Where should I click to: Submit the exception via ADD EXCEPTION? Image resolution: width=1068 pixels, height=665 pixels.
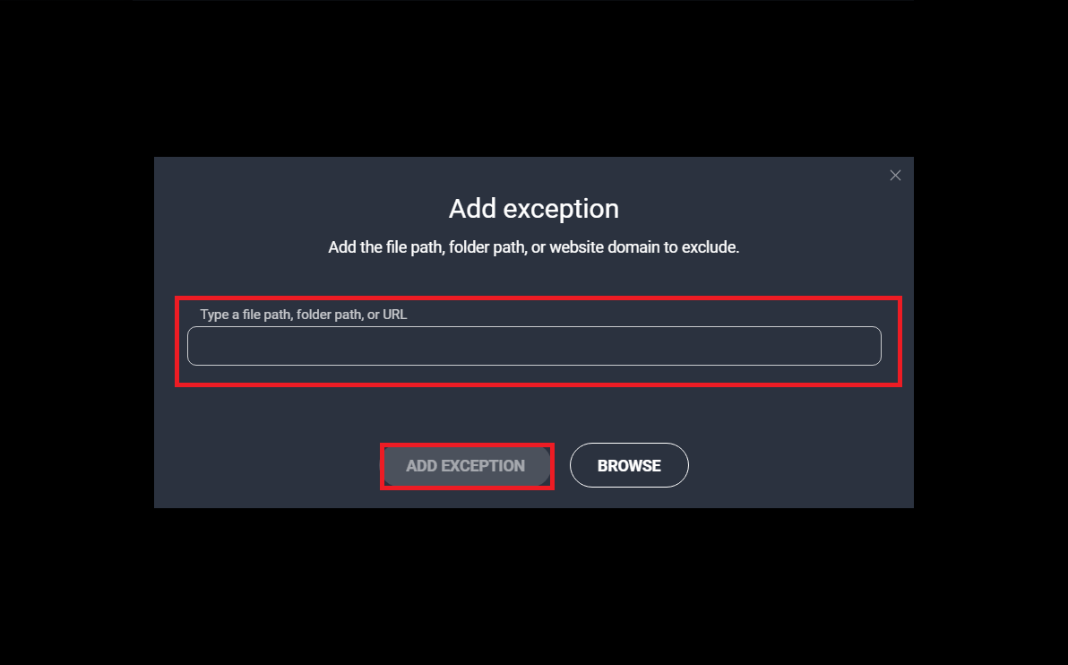[x=466, y=466]
